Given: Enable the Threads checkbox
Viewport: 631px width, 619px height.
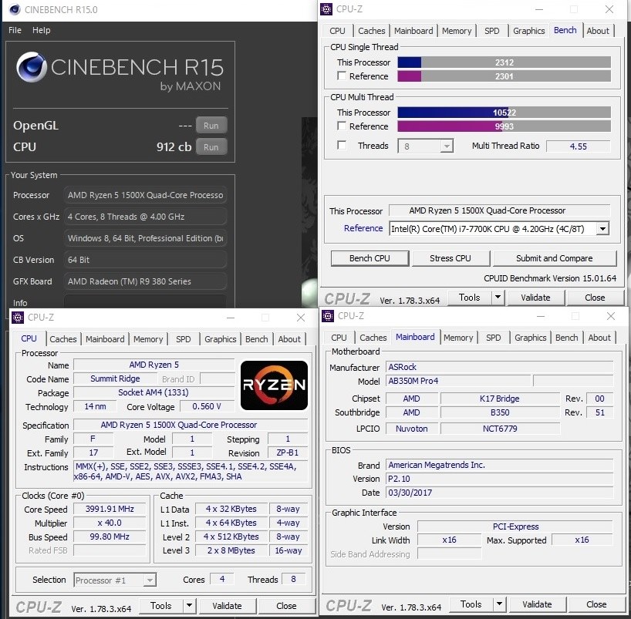Looking at the screenshot, I should (342, 145).
